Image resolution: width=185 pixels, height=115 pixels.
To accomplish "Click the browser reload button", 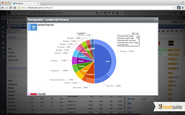I will point(11,8).
